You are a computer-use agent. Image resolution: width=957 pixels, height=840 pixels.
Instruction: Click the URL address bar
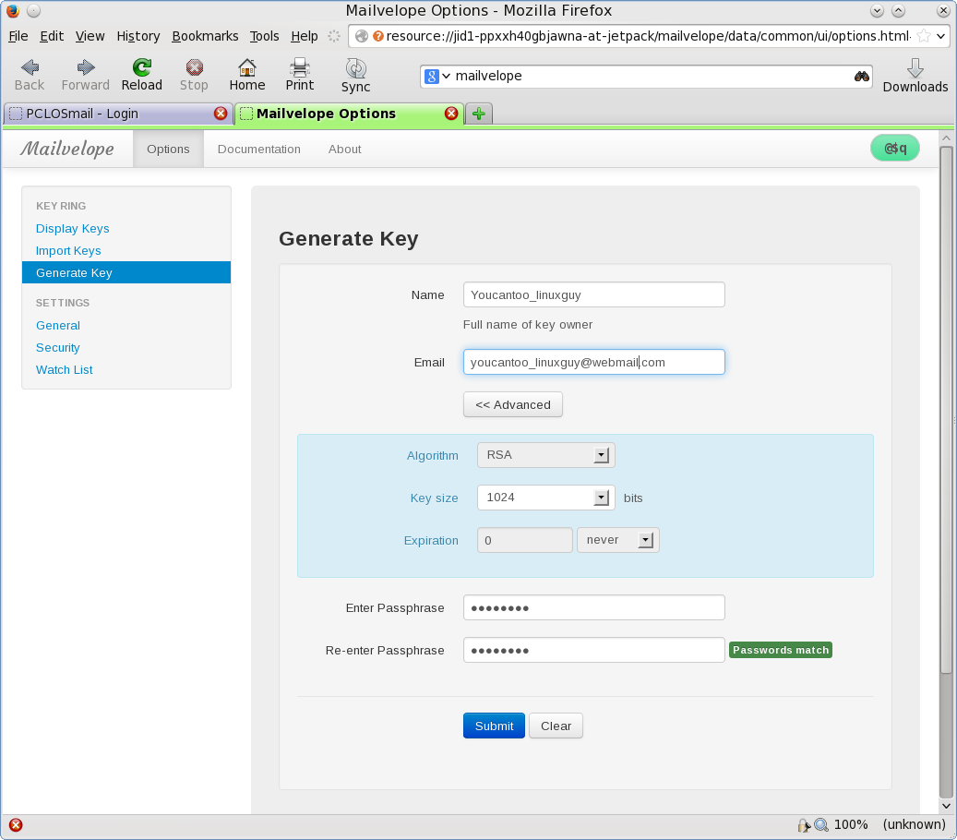click(x=647, y=36)
